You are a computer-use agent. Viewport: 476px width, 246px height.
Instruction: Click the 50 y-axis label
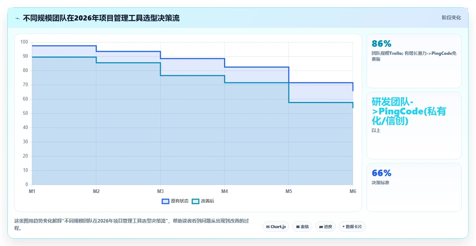click(x=25, y=113)
